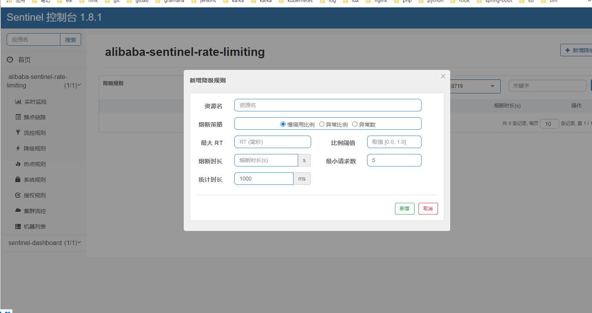Click the 熔断时长(s) column header

pos(507,106)
